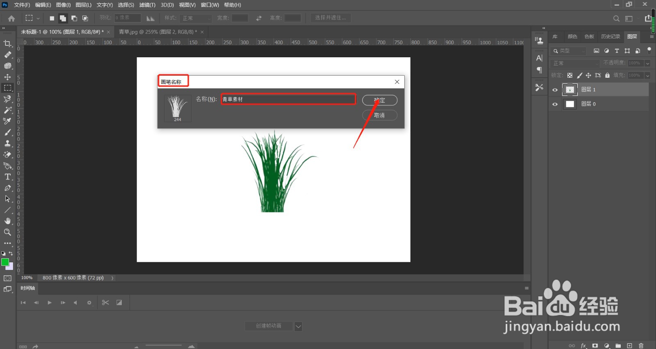This screenshot has width=656, height=349.
Task: Open 文件(F) menu
Action: (22, 5)
